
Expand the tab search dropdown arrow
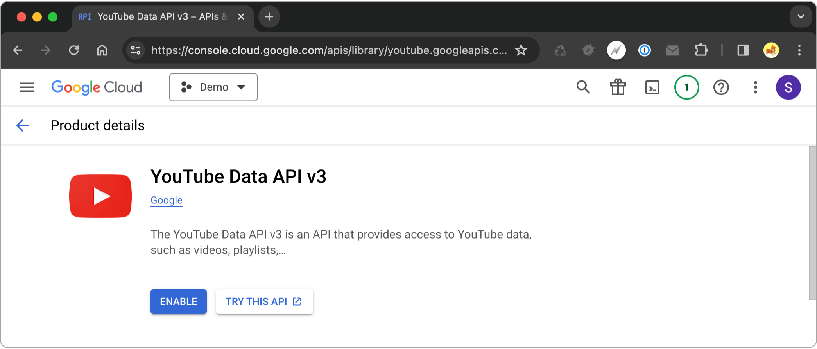point(801,17)
